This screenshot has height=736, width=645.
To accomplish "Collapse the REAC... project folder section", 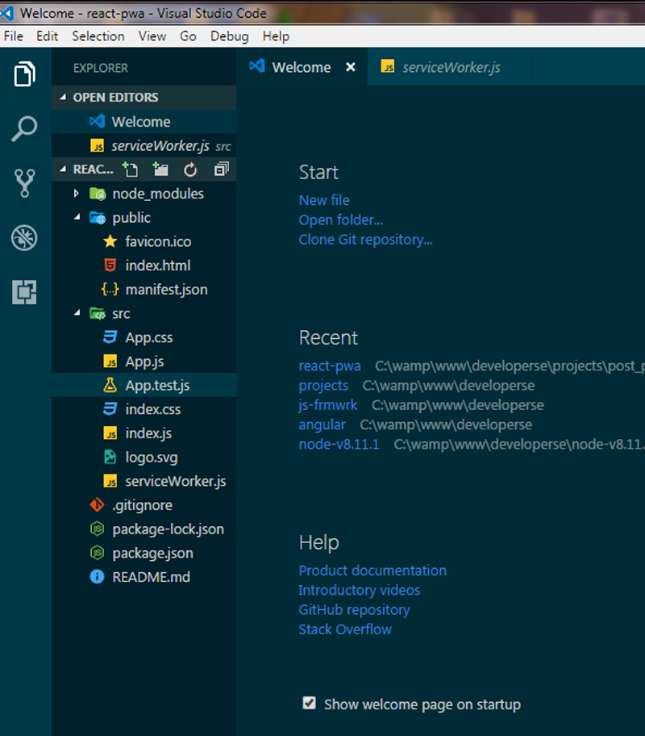I will 63,169.
